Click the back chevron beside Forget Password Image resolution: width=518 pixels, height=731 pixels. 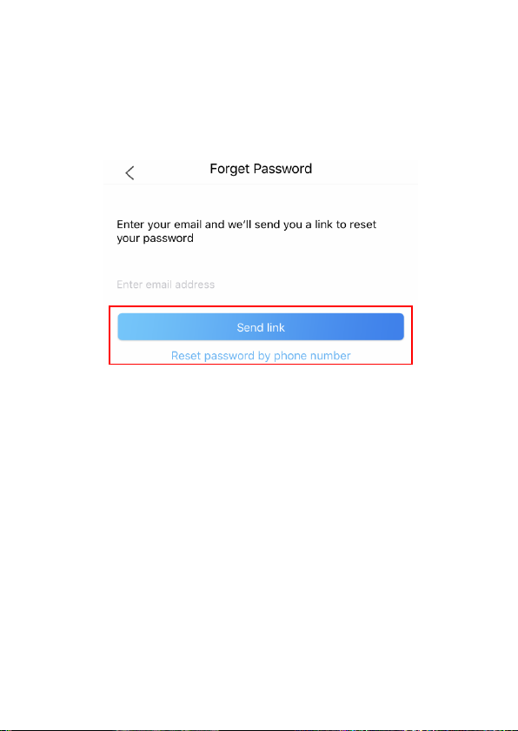pyautogui.click(x=129, y=173)
